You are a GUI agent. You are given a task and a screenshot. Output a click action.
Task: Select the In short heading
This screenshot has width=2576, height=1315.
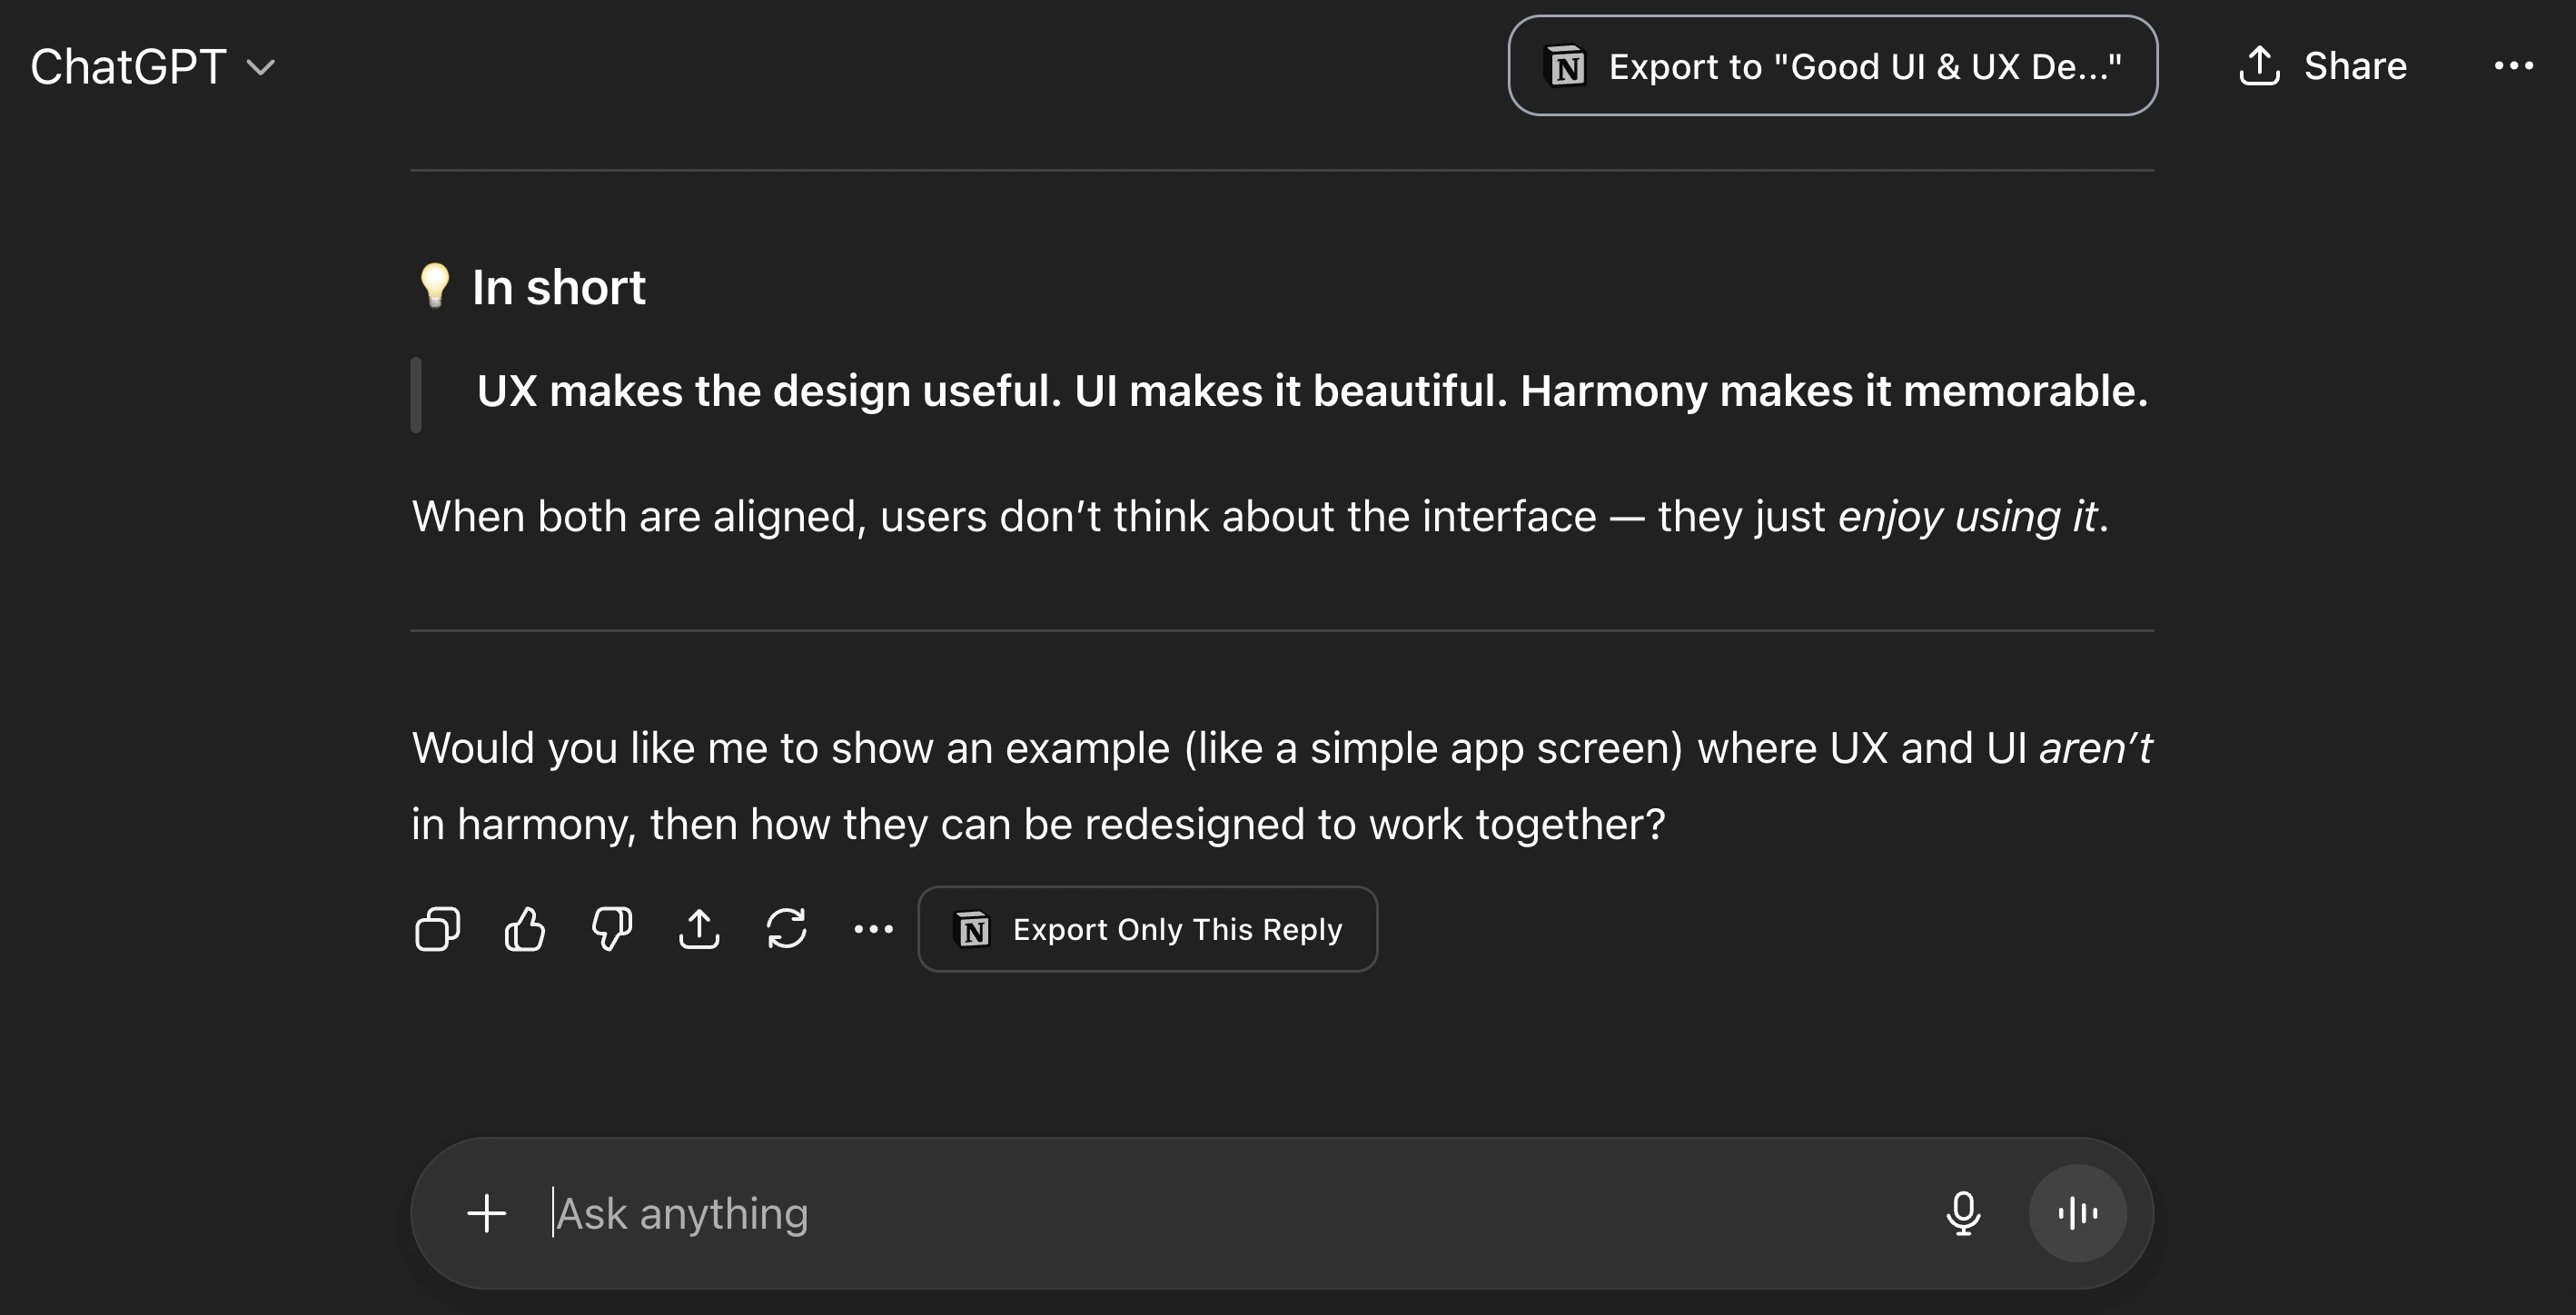tap(558, 287)
